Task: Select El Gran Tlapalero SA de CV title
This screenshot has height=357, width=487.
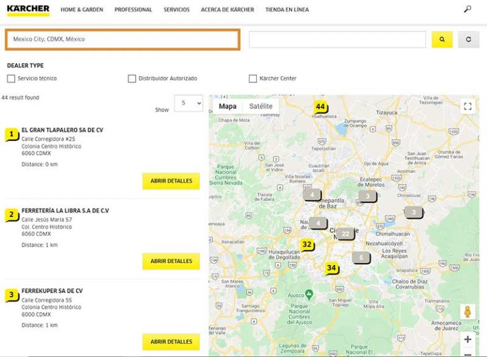Action: pos(62,130)
